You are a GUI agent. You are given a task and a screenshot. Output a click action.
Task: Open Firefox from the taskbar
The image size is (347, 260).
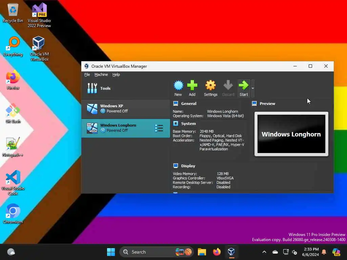217,252
